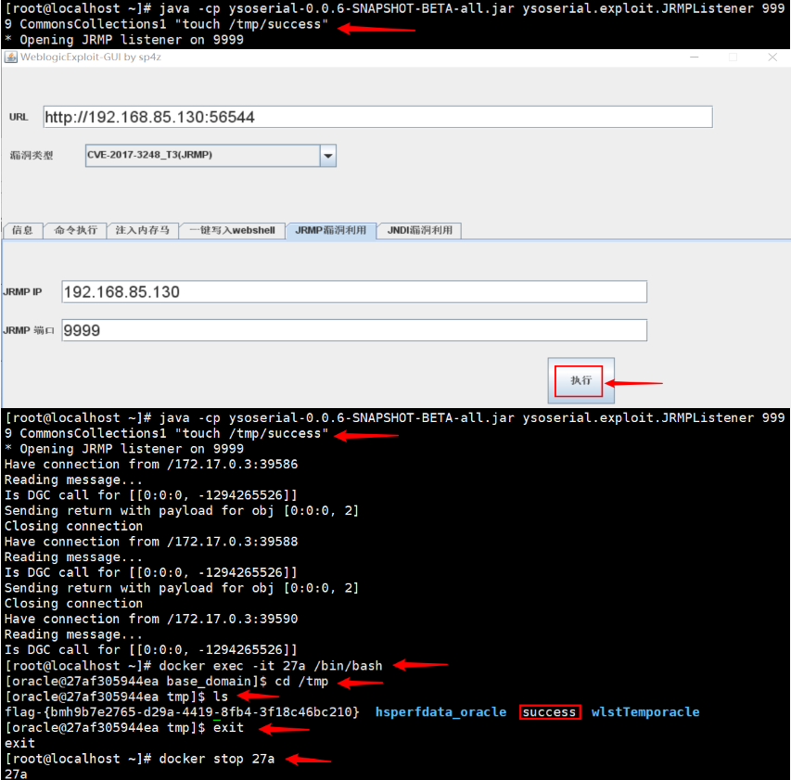Click the 漏洞类型 label
Viewport: 791px width, 780px height.
coord(32,156)
